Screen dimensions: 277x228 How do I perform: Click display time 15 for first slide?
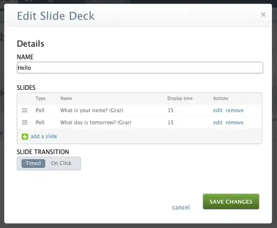(170, 110)
